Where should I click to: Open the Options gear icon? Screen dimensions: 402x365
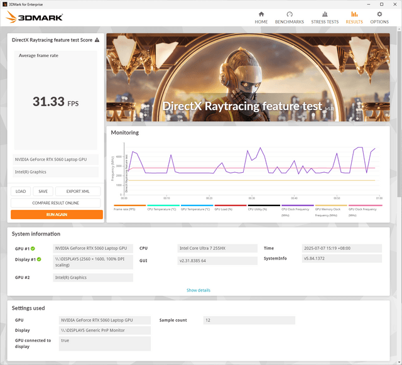pos(379,14)
